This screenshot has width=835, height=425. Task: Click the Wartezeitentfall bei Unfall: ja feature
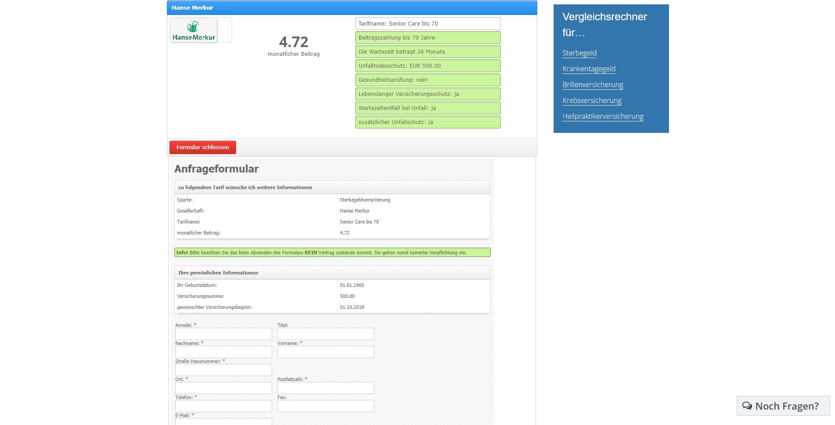coord(428,108)
